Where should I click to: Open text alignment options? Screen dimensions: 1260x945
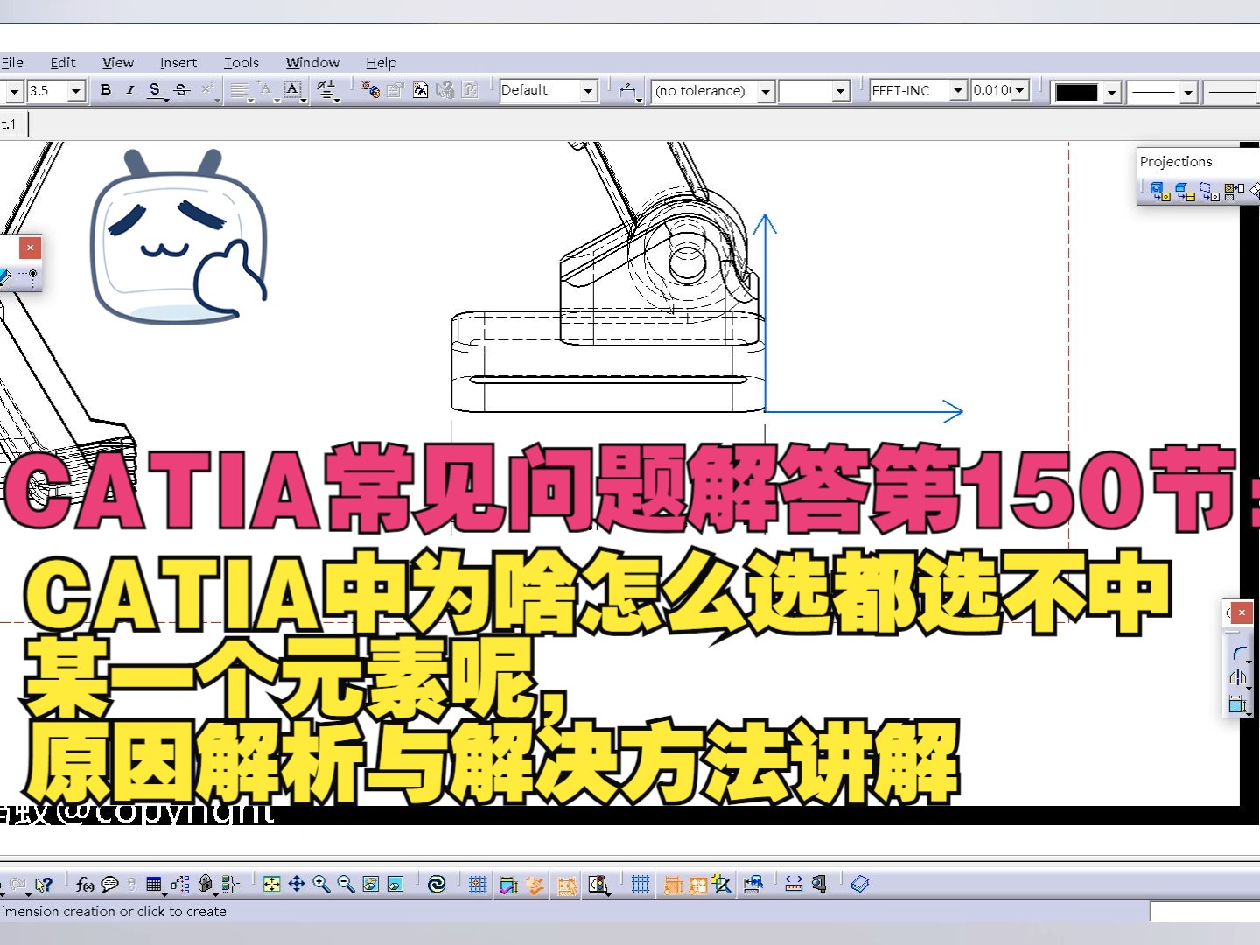[239, 90]
